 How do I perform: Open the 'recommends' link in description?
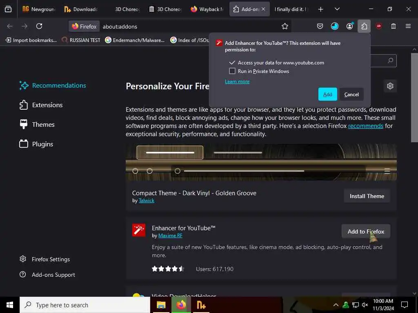(x=365, y=126)
